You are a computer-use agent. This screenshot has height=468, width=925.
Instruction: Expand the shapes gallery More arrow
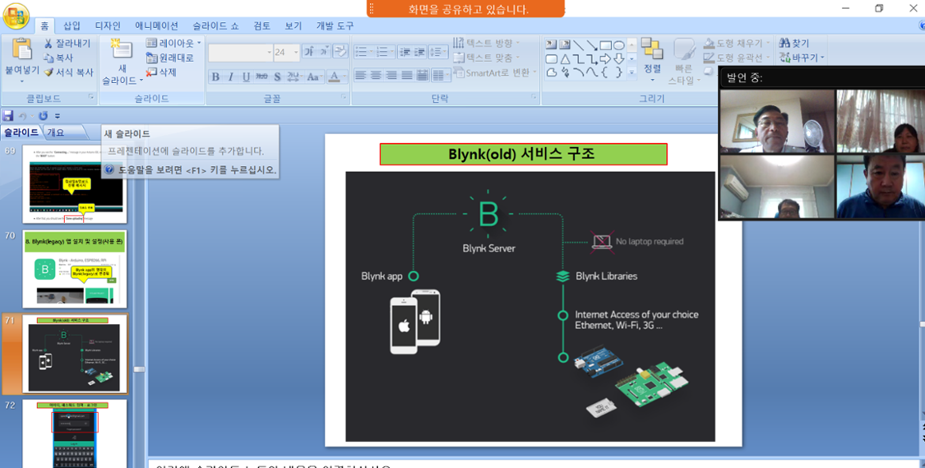tap(632, 72)
